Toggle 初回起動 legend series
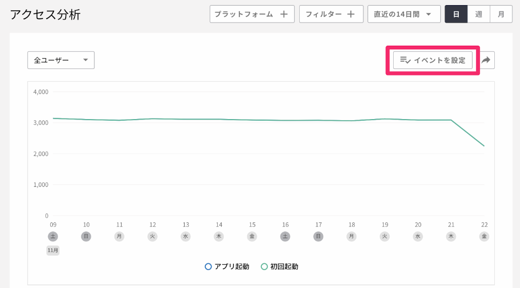Viewport: 520px width, 288px height. pos(280,266)
